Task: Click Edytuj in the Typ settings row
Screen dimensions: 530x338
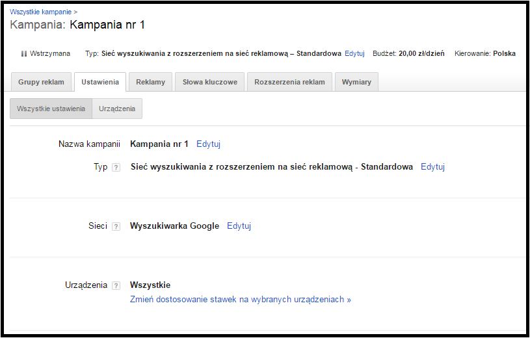Action: click(432, 166)
